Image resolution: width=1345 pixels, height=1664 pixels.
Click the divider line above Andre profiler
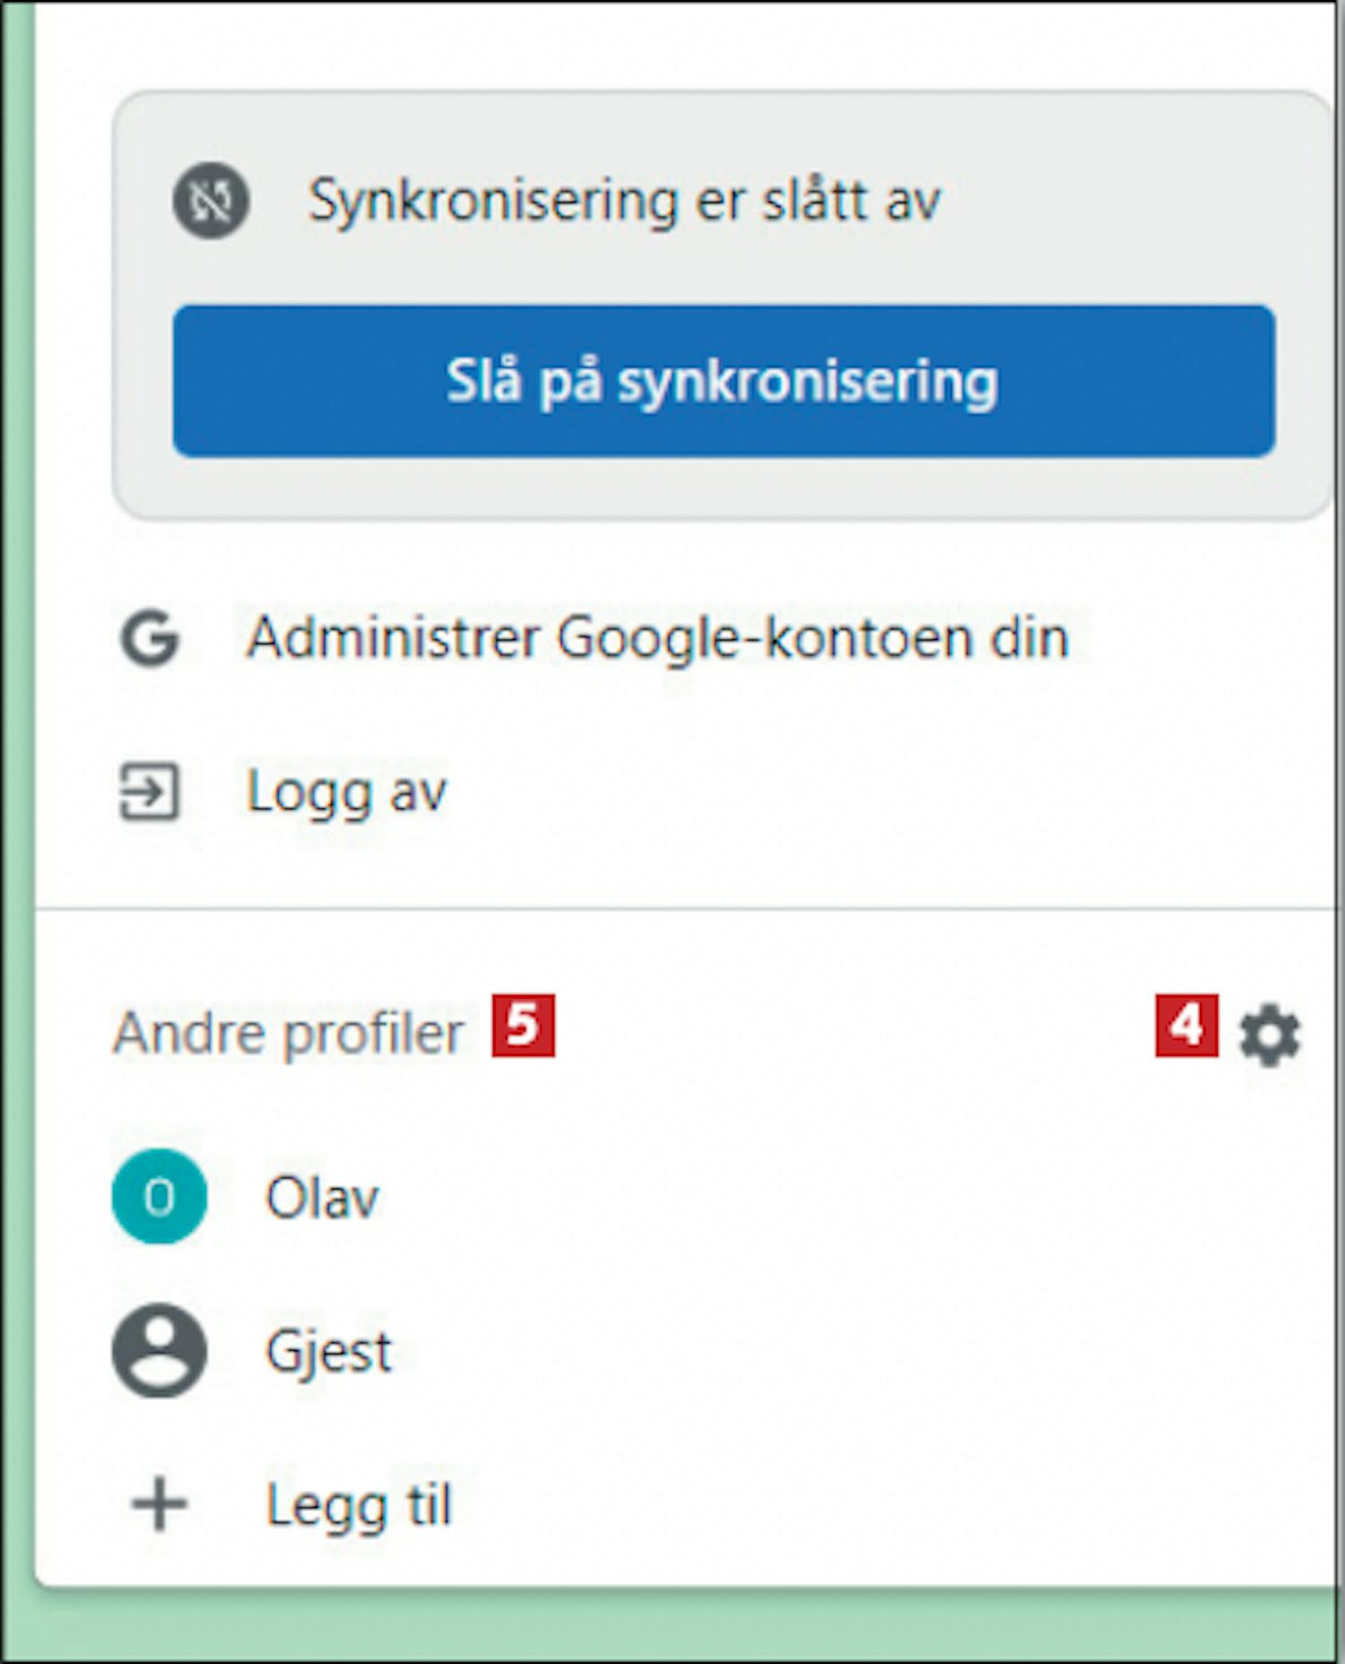pyautogui.click(x=685, y=909)
